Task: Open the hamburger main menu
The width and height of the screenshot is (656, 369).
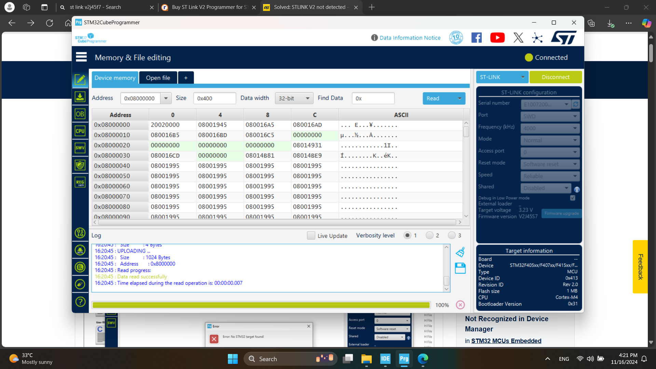Action: coord(81,57)
